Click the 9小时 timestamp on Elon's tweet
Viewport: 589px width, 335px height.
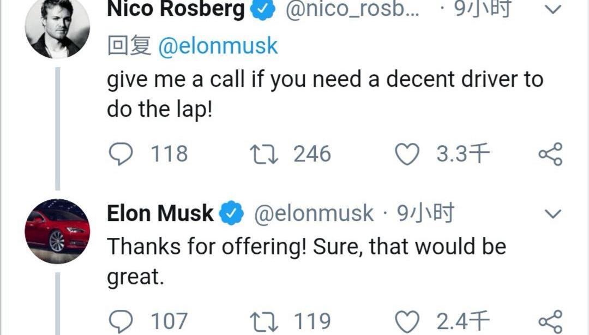coord(425,213)
